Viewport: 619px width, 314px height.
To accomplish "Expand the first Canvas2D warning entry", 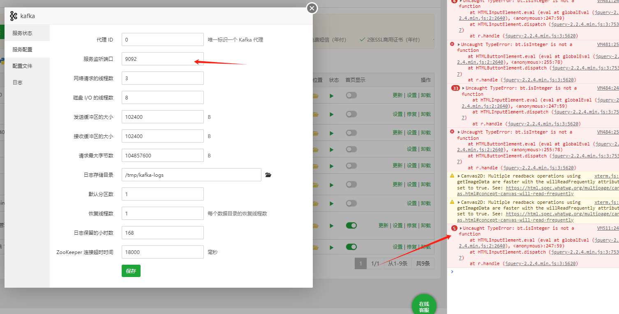I will (459, 176).
